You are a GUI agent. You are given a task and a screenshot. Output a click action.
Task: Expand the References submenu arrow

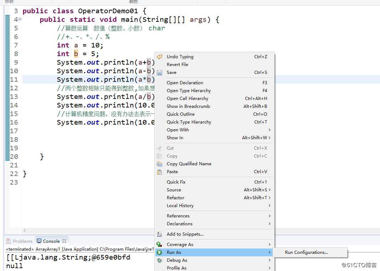pos(269,216)
